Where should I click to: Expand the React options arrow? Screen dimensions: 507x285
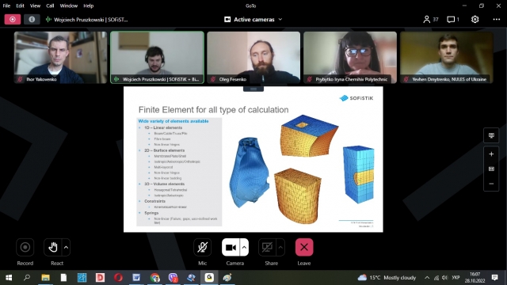point(66,248)
